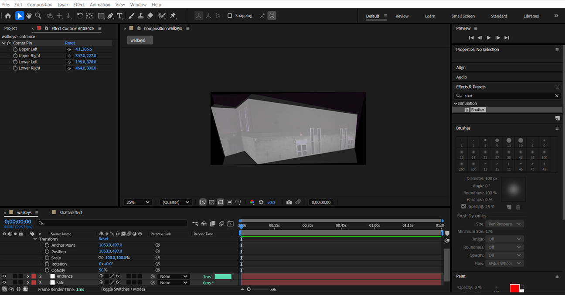The width and height of the screenshot is (565, 295).
Task: Take a snapshot with the camera icon
Action: click(x=289, y=202)
